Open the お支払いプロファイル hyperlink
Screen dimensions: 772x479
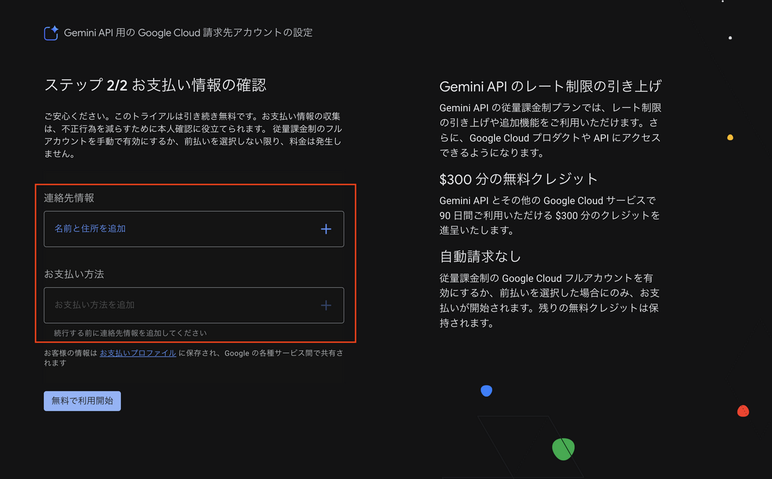[x=138, y=352]
